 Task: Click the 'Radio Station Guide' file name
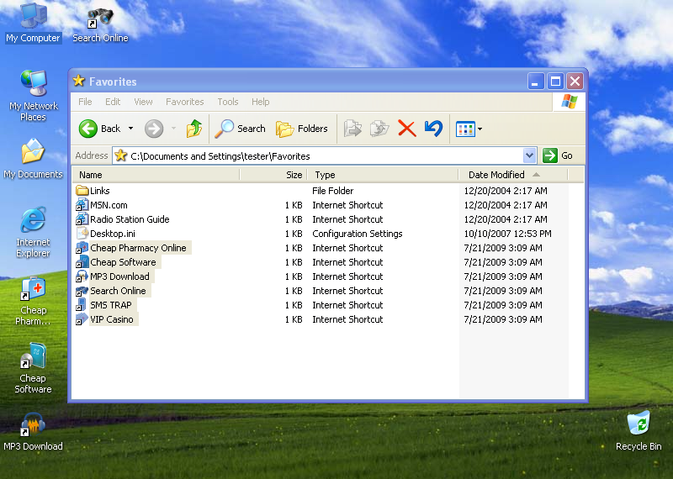pyautogui.click(x=130, y=219)
